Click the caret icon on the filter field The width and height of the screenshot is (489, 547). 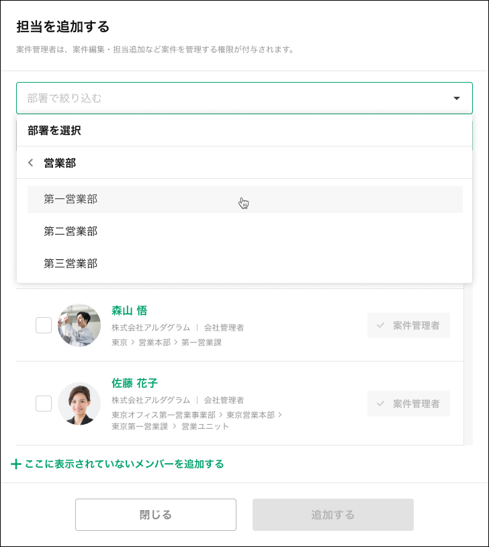click(456, 97)
